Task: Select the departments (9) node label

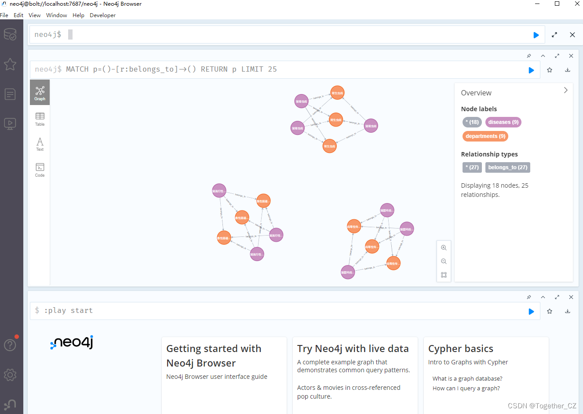Action: pyautogui.click(x=485, y=136)
